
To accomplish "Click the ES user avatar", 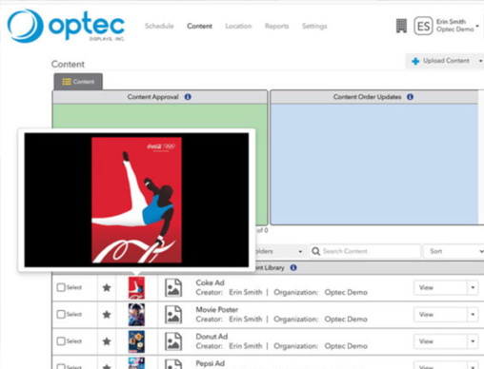I will point(423,26).
